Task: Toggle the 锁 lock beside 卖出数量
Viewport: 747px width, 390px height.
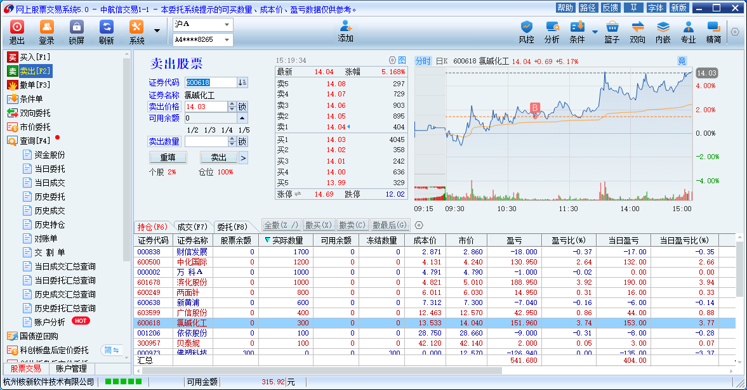Action: pyautogui.click(x=242, y=141)
